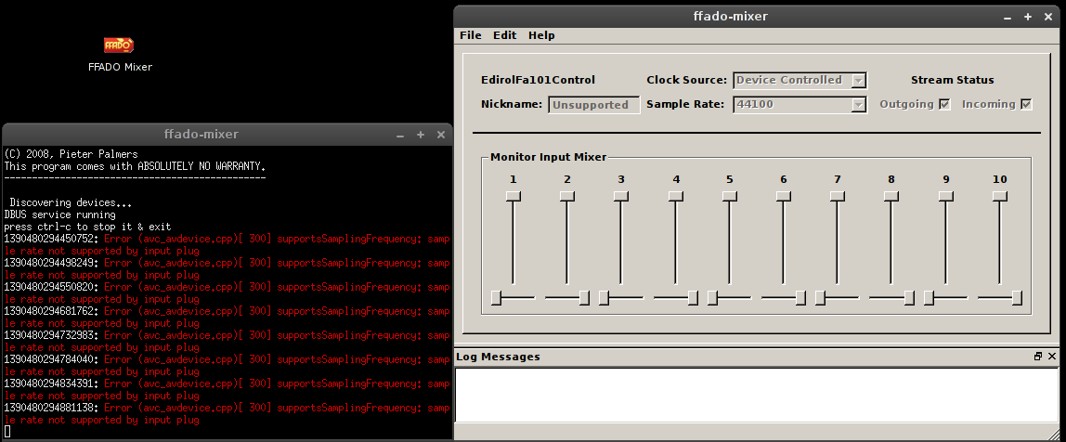This screenshot has width=1066, height=442.
Task: Click channel 10 vertical volume slider handle
Action: coord(999,196)
